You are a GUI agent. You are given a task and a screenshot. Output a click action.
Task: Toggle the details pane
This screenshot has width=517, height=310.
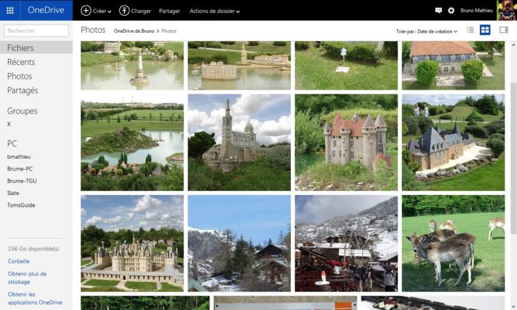[503, 30]
